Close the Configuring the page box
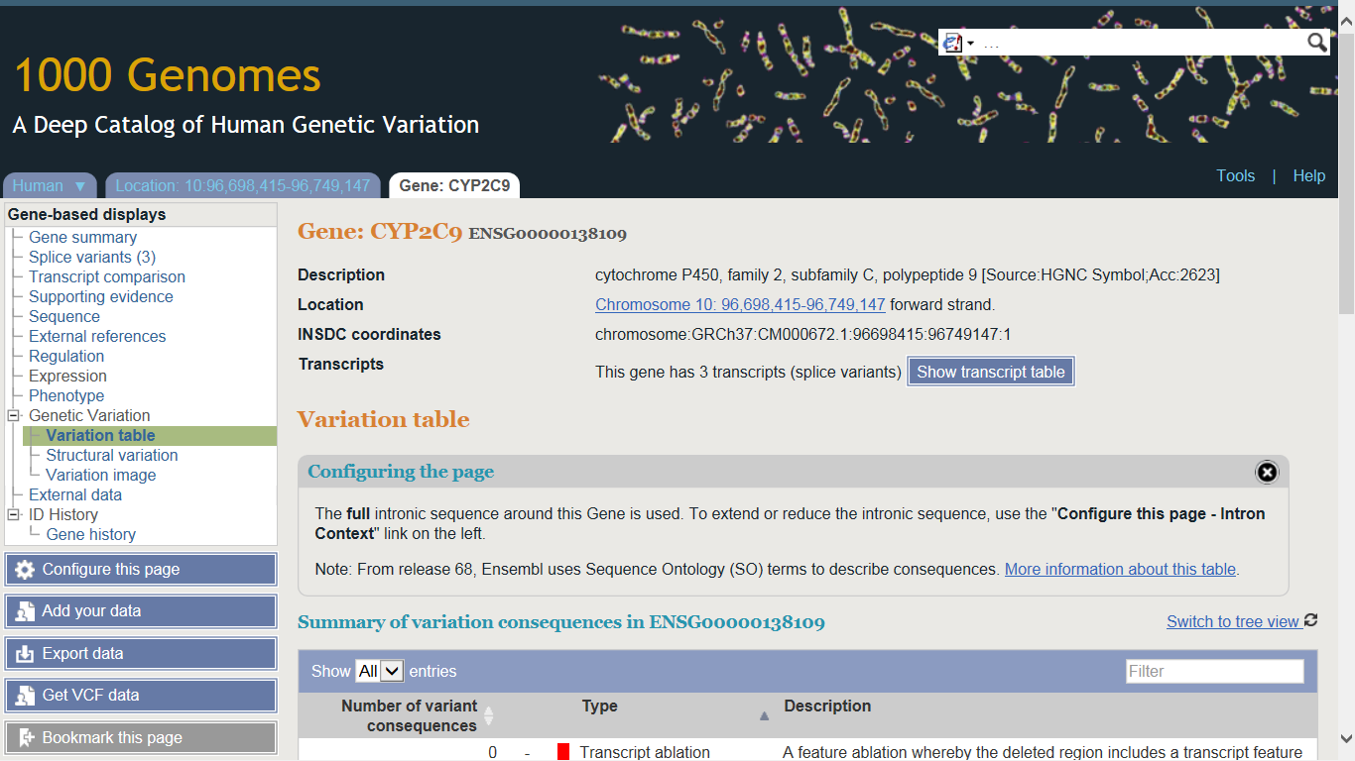 (1267, 472)
